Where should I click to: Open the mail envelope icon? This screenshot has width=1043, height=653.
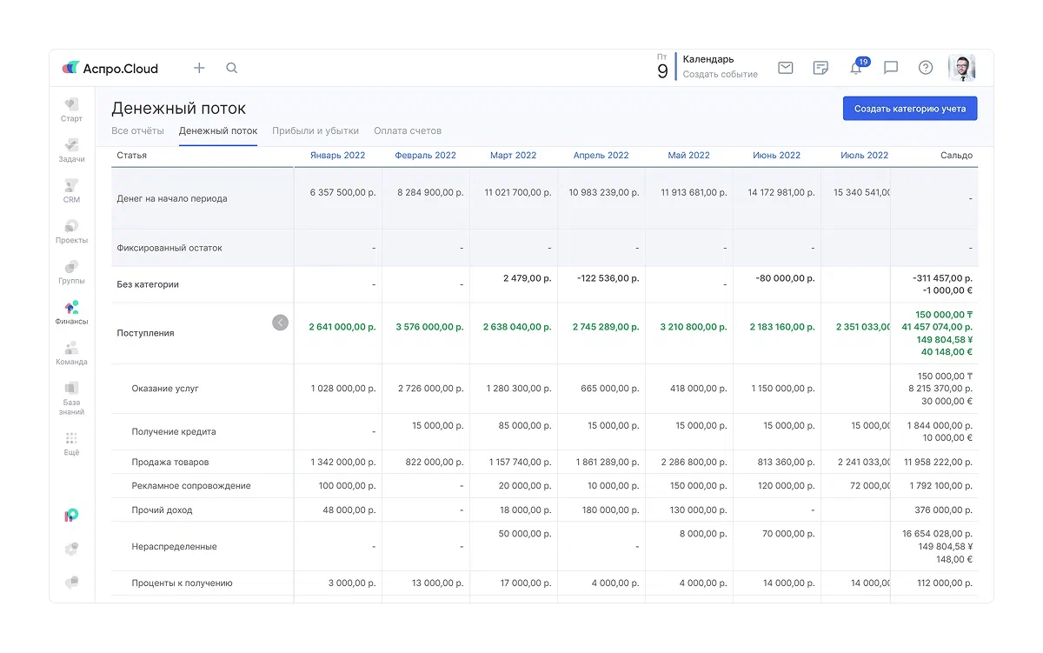[x=786, y=68]
